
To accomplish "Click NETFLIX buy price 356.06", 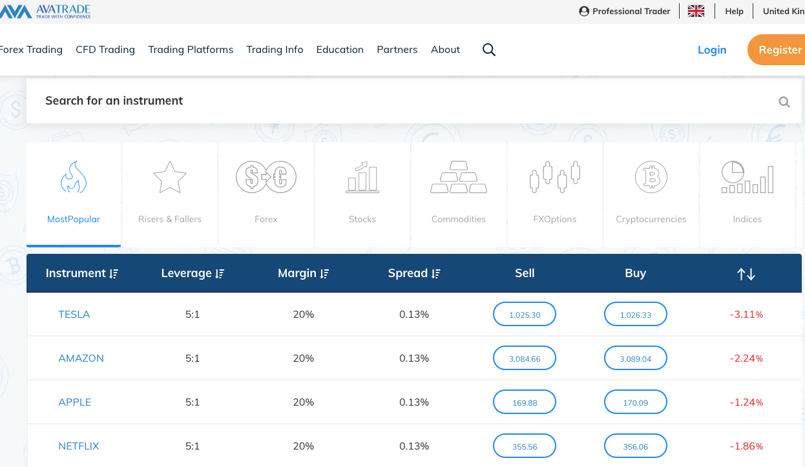I will (x=636, y=446).
